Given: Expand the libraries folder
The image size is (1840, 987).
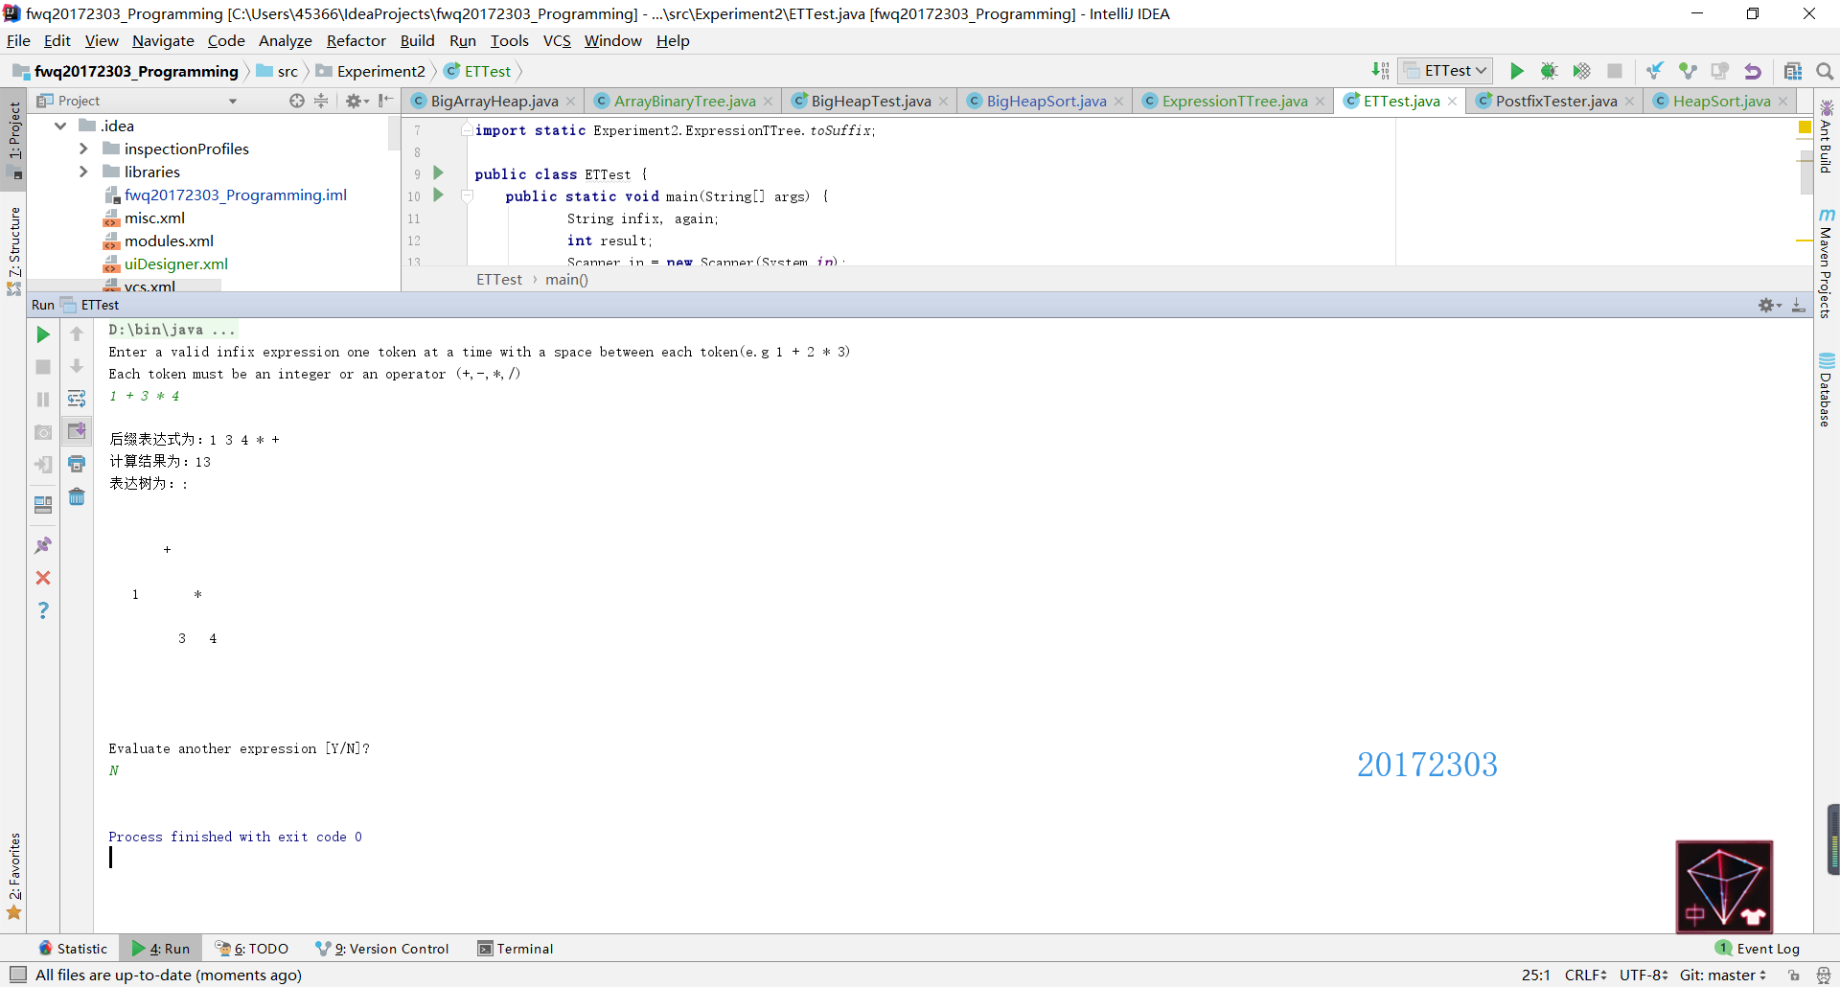Looking at the screenshot, I should point(83,172).
